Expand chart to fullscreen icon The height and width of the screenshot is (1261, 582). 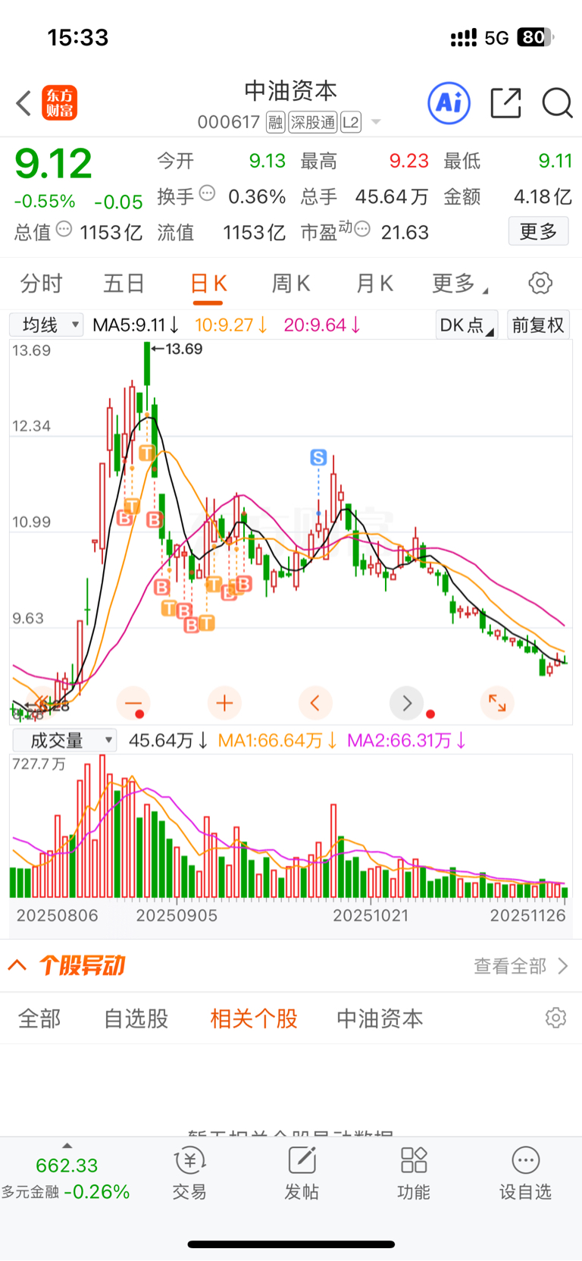[x=497, y=703]
